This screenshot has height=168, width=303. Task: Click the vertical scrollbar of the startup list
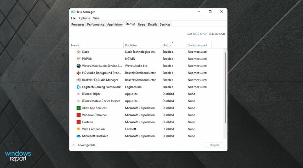(x=225, y=88)
